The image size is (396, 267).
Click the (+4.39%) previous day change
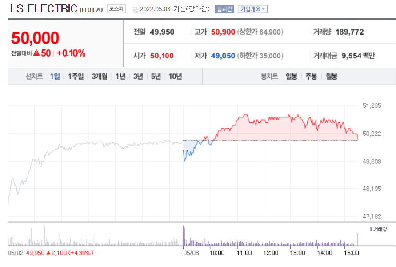81,253
